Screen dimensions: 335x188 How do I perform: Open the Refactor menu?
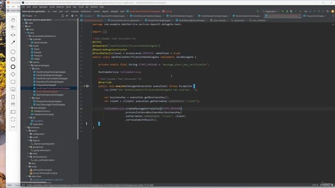click(x=61, y=7)
